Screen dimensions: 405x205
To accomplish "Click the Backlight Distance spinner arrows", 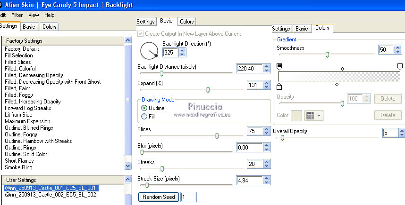I will pos(267,69).
